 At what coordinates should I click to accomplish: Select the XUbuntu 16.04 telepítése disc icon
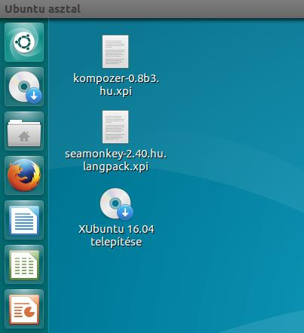(x=116, y=203)
